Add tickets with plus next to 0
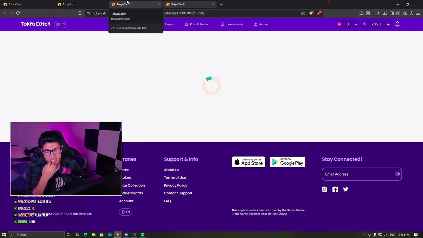 [356, 24]
